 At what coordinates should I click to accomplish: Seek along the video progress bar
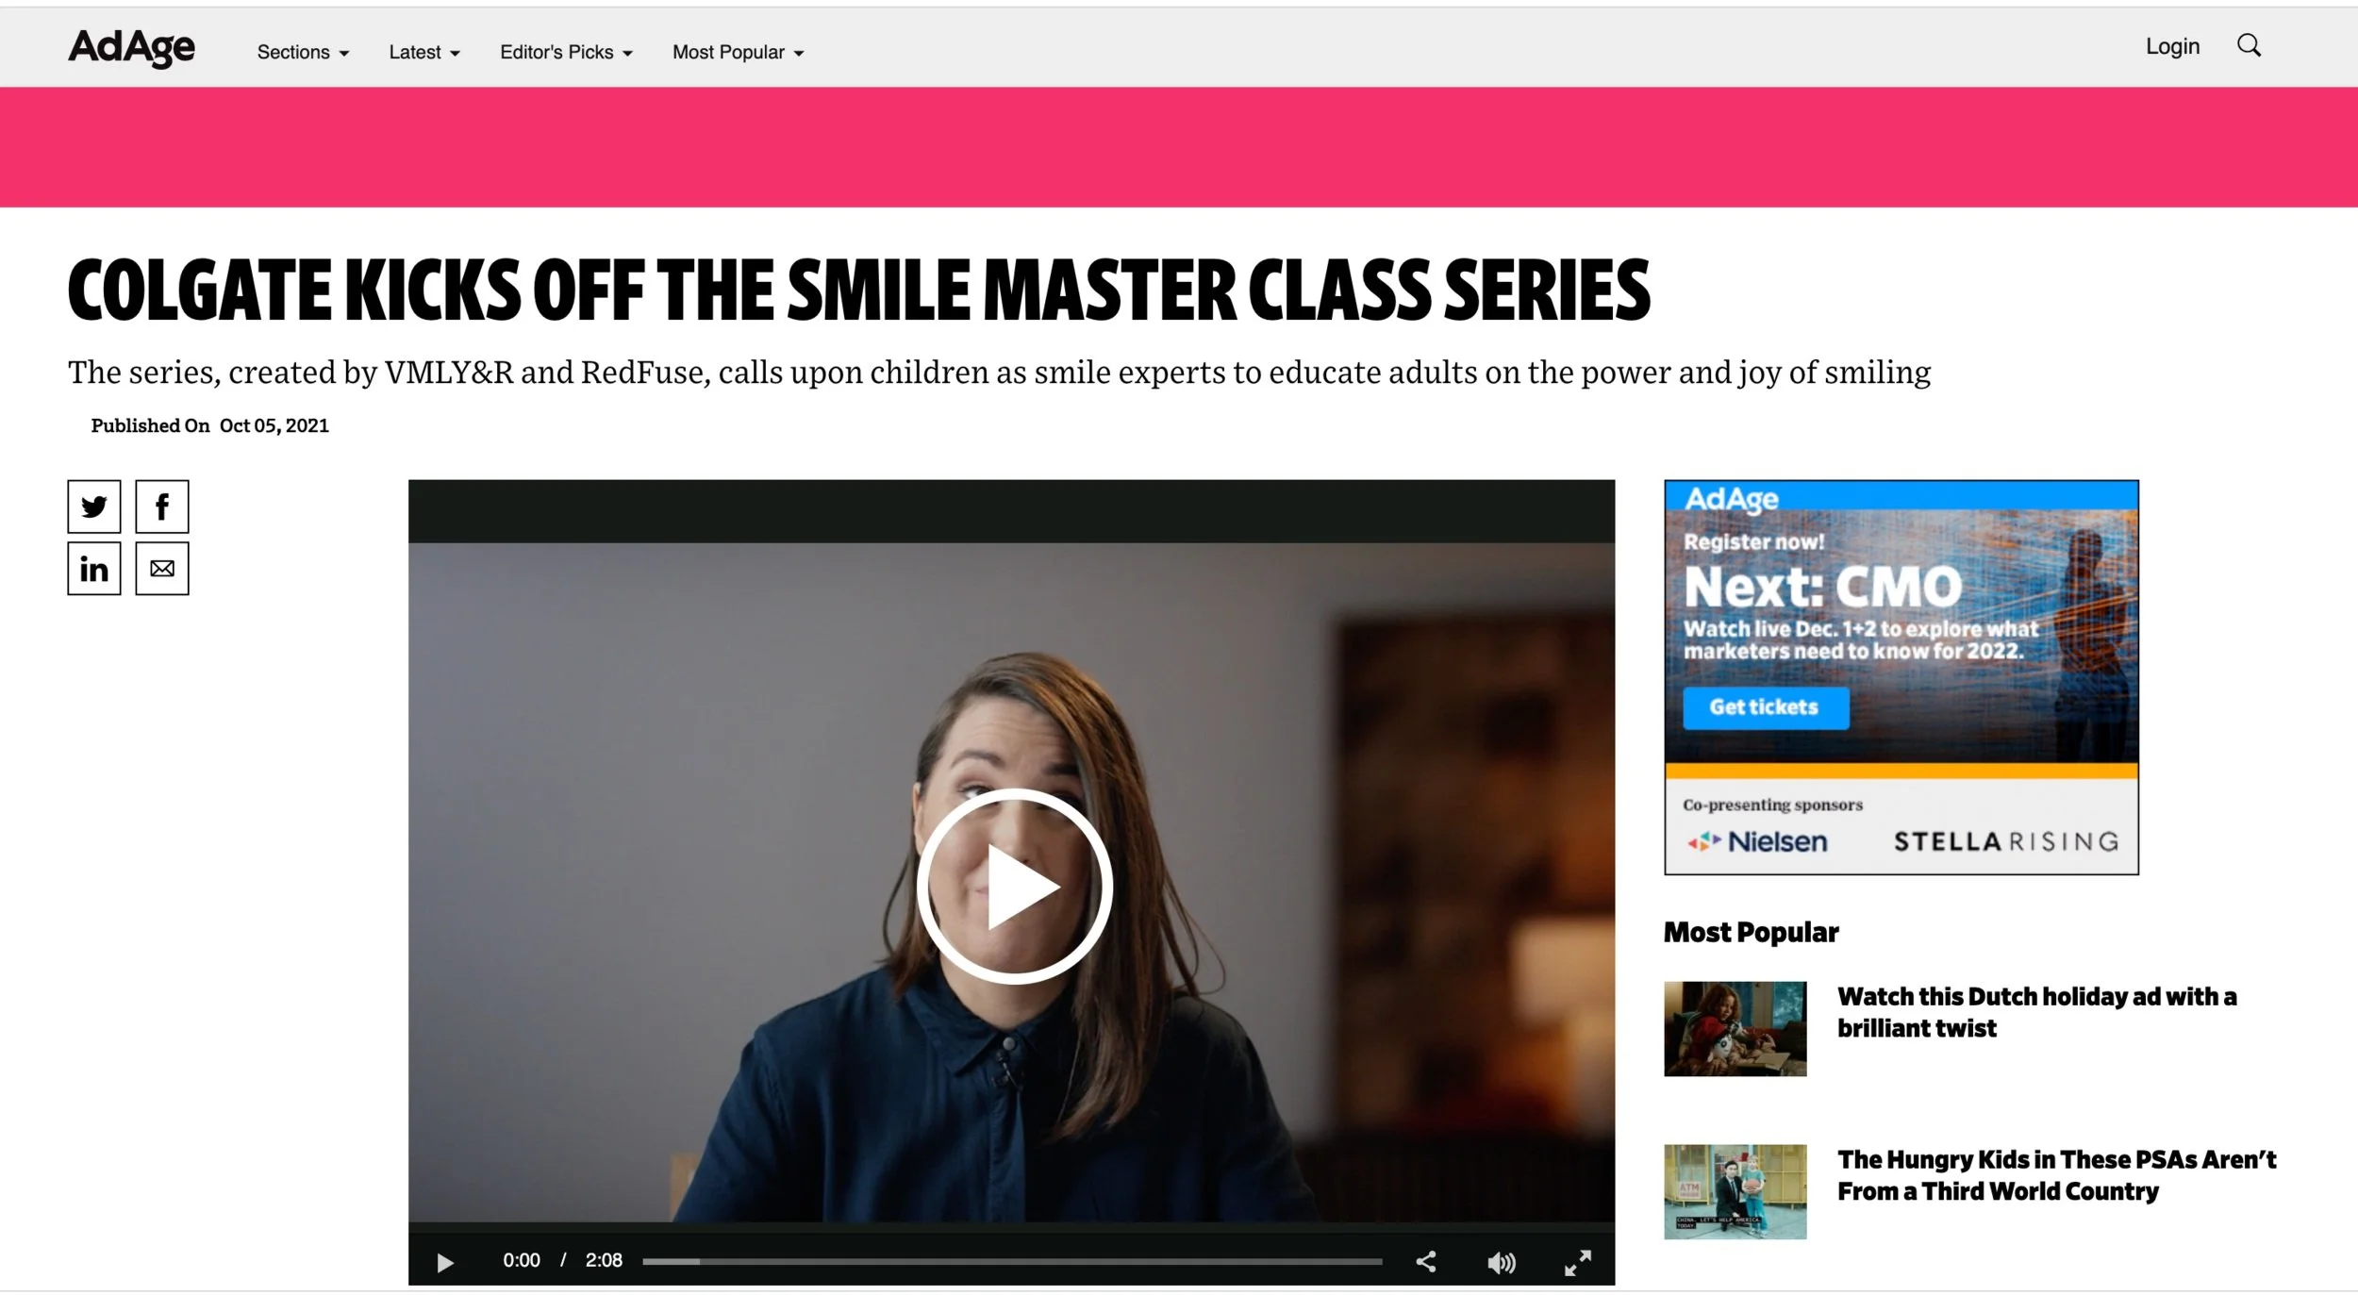coord(1012,1261)
